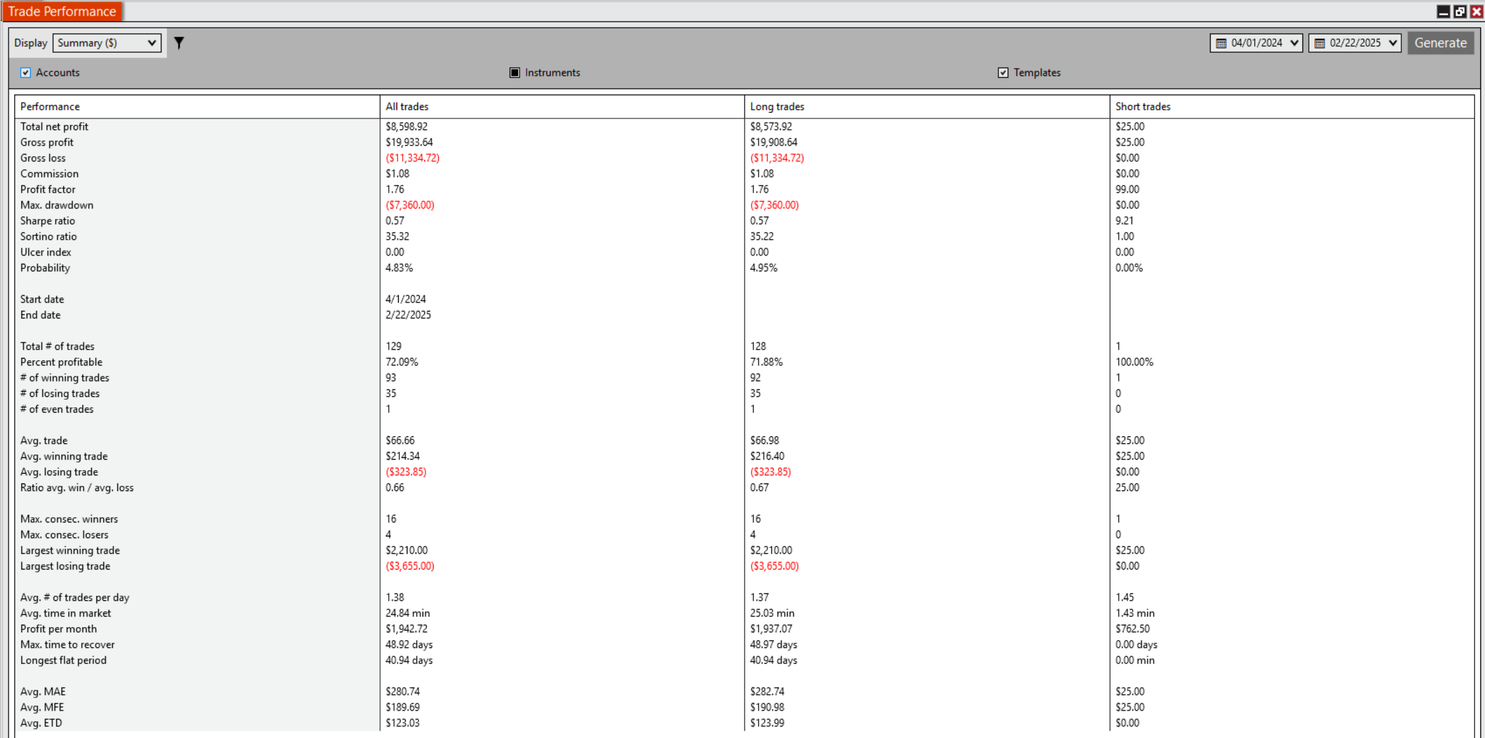The height and width of the screenshot is (738, 1485).
Task: Click the end date calendar icon
Action: click(1320, 43)
